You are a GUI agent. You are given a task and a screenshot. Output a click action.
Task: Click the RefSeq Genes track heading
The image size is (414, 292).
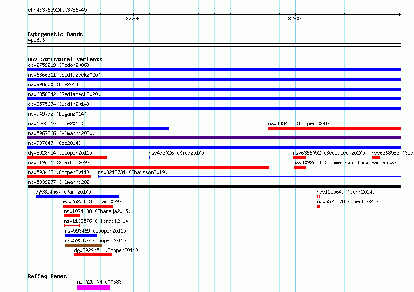coord(47,276)
